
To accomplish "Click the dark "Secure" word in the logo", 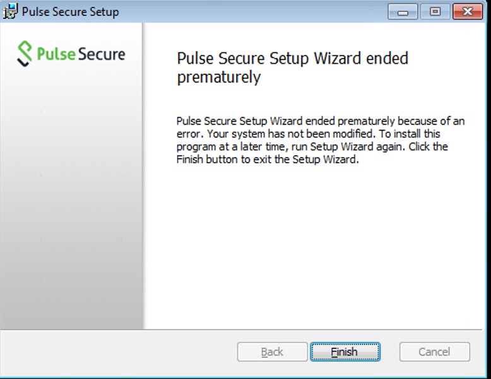I will point(101,54).
